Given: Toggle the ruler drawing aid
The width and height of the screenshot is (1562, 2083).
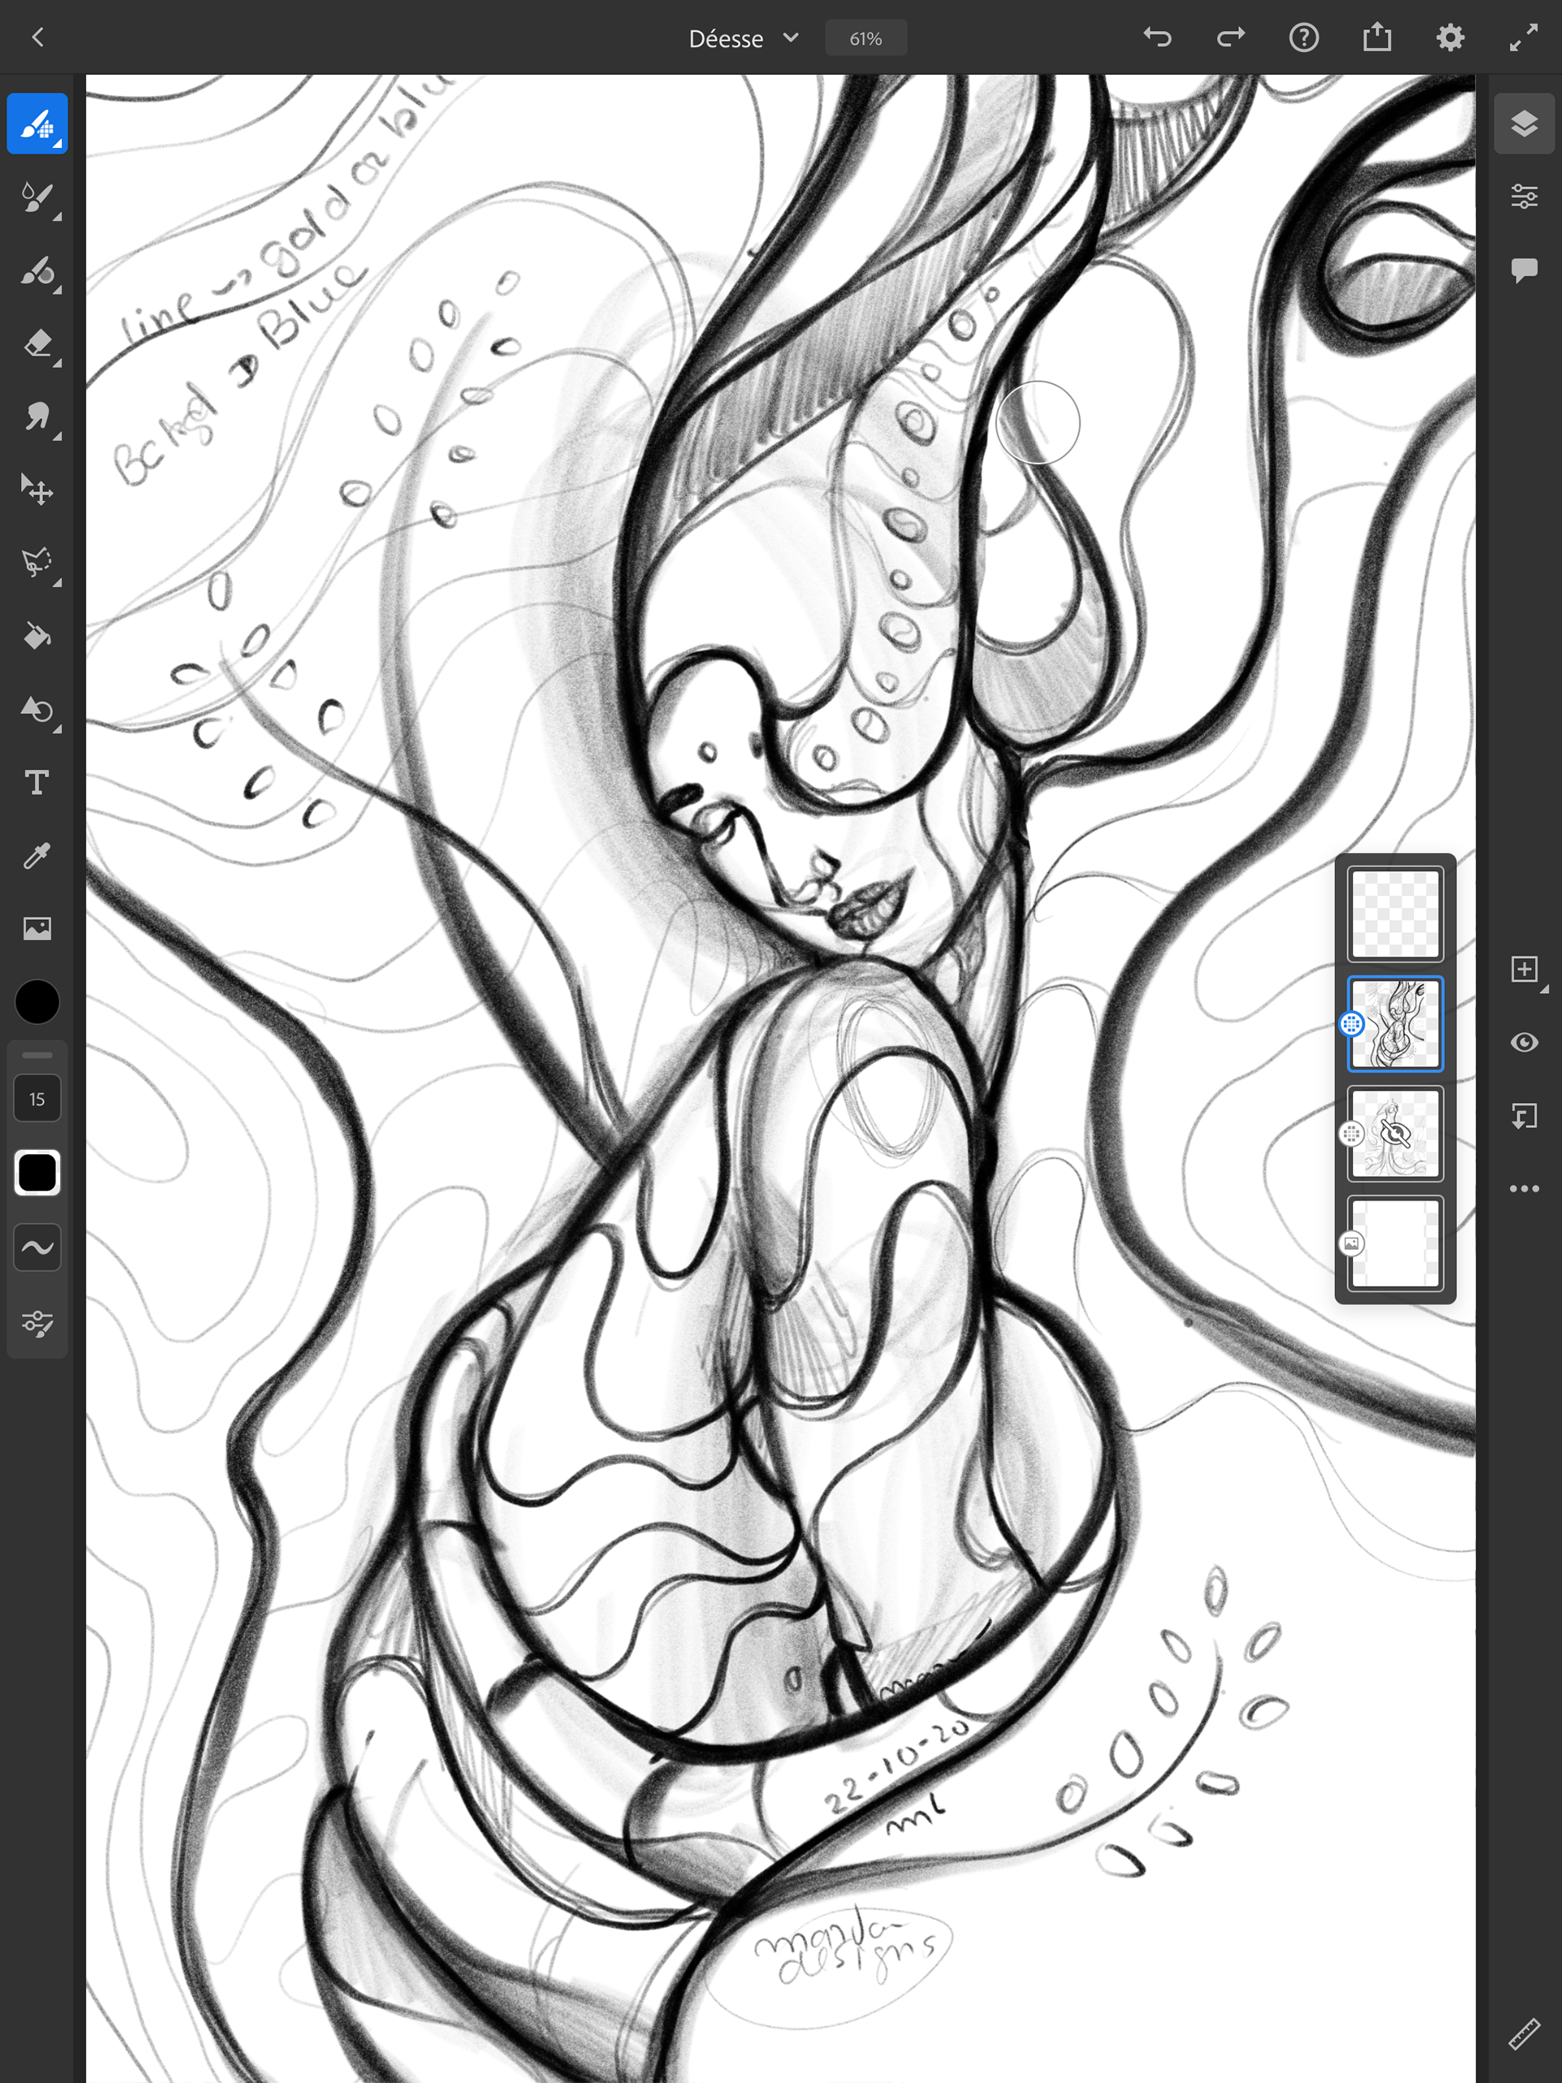Looking at the screenshot, I should pos(1524,2034).
